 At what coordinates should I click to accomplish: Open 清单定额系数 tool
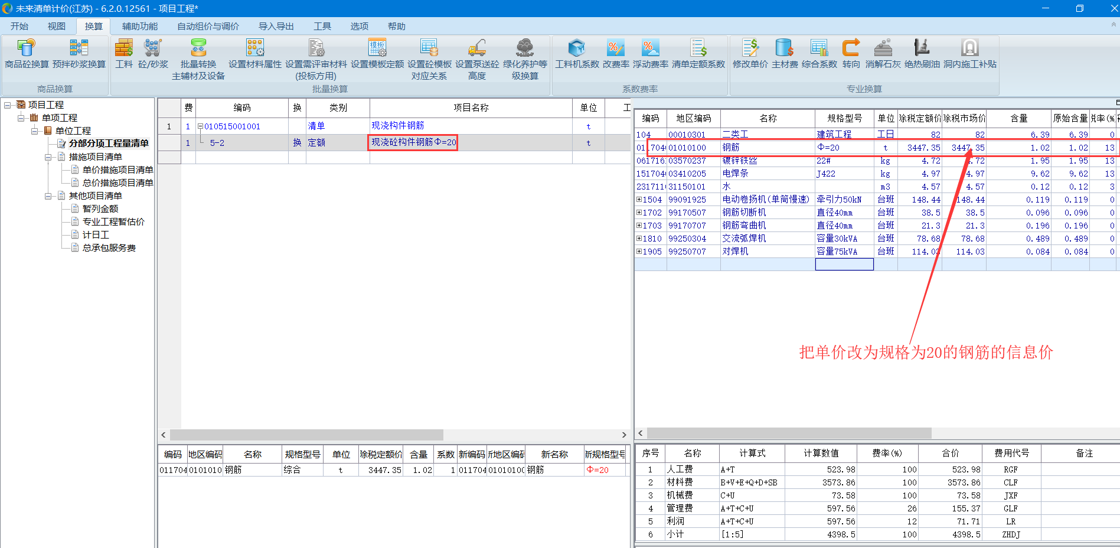tap(698, 54)
